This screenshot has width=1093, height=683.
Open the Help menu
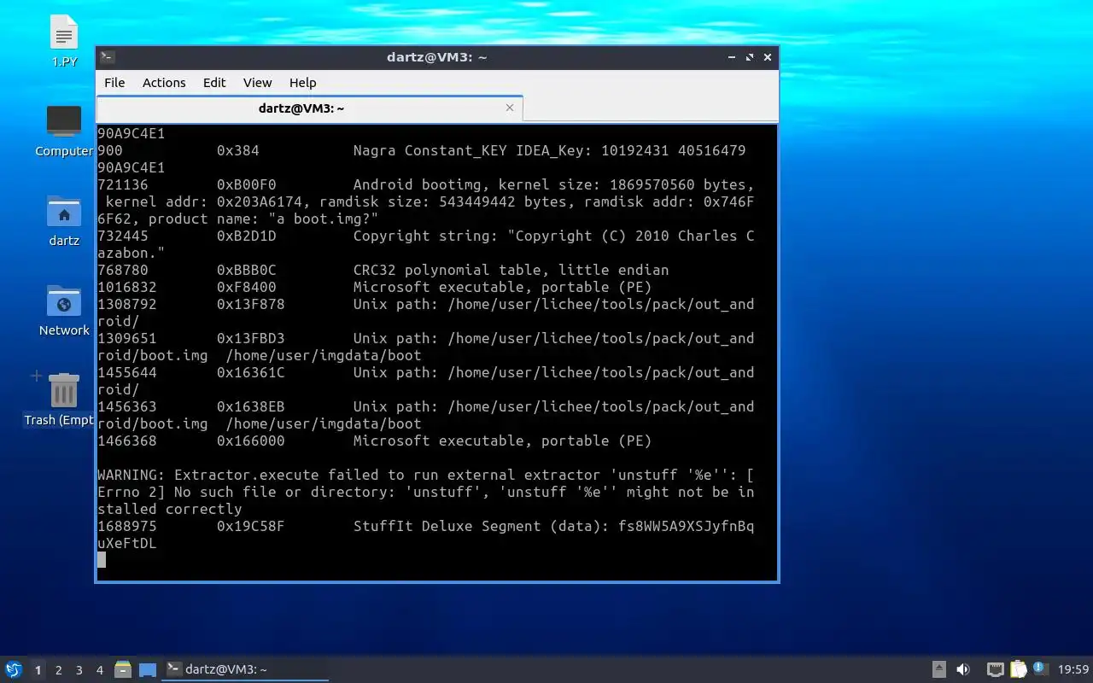[x=302, y=83]
